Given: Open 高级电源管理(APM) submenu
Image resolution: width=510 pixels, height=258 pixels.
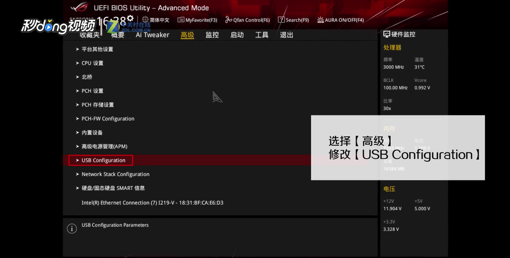Looking at the screenshot, I should pos(104,146).
